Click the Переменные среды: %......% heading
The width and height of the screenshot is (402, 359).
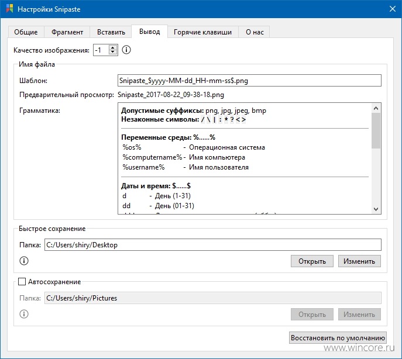[x=168, y=137]
